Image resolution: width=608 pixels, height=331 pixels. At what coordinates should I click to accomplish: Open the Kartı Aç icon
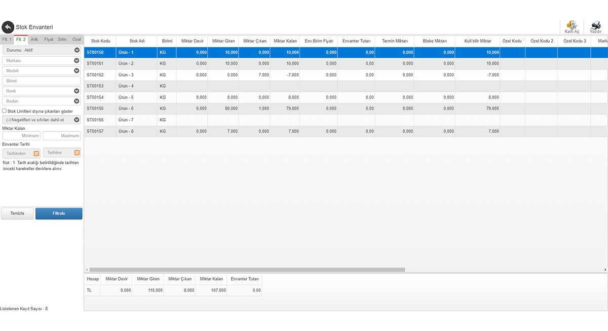(x=572, y=26)
